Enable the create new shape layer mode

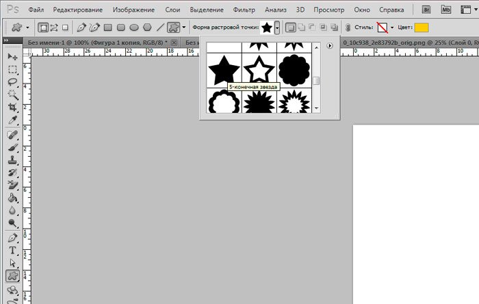[291, 27]
